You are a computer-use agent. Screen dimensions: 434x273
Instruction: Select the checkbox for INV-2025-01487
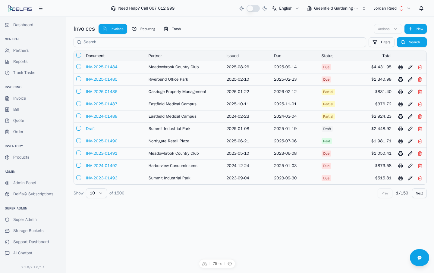coord(79,104)
